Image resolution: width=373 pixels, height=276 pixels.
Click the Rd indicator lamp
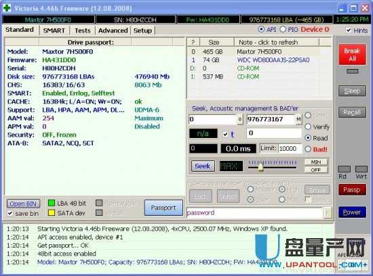(345, 169)
